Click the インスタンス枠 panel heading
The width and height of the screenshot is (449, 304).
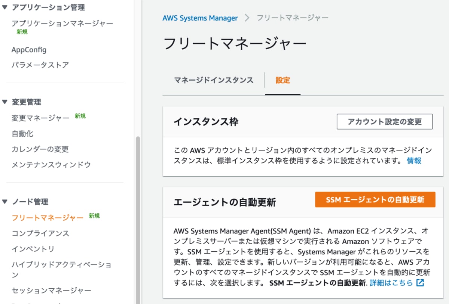point(206,122)
